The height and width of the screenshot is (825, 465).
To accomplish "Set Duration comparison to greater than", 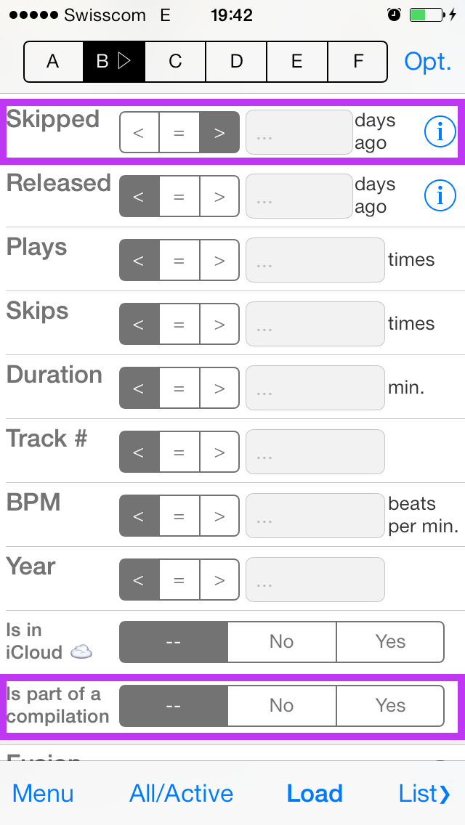I will click(219, 389).
